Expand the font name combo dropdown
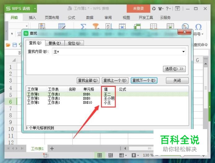Viewport: 215px width, 163px height. tap(27, 26)
